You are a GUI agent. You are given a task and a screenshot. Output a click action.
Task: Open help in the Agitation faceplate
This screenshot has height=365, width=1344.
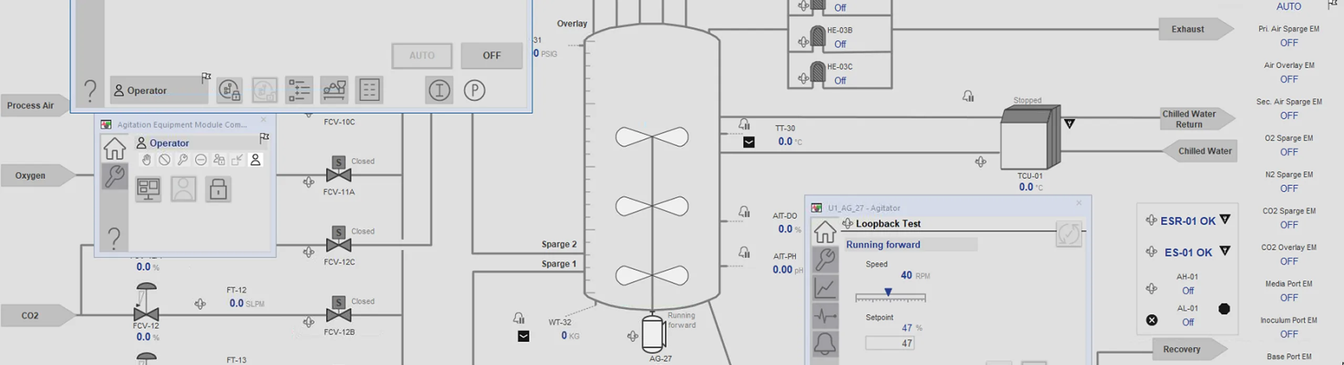[x=114, y=238]
